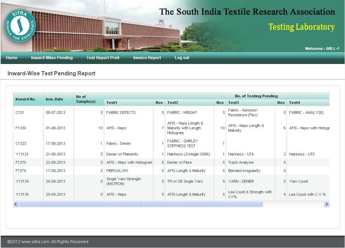Click date 22-08-2013
Screen dimensions: 345x248
pos(55,162)
